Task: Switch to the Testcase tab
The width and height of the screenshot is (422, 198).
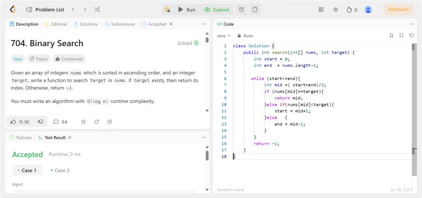Action: [21, 138]
